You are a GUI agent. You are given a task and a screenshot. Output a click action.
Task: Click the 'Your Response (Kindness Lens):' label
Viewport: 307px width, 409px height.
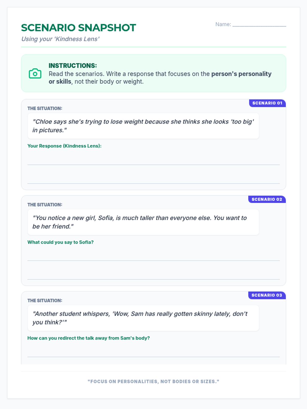click(x=64, y=146)
